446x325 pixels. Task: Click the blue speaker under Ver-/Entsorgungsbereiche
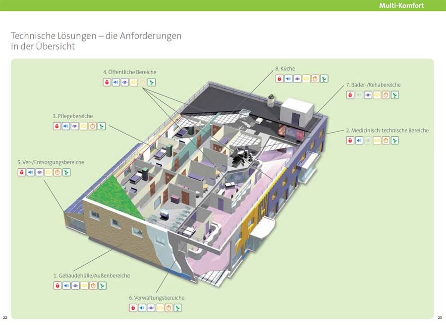point(30,172)
